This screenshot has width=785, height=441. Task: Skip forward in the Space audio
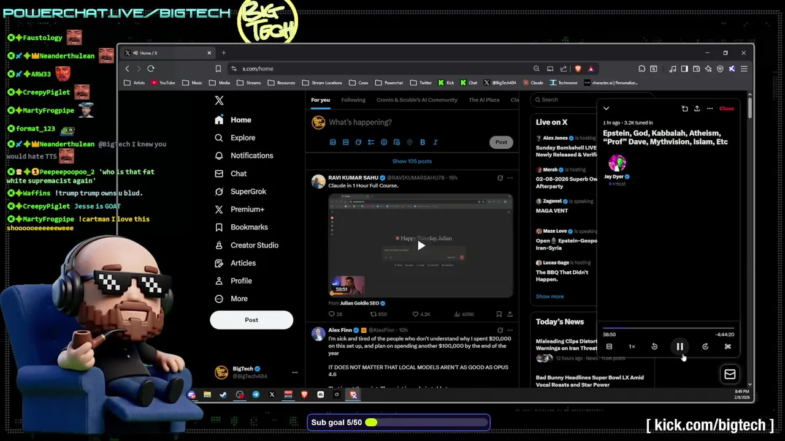pyautogui.click(x=705, y=347)
